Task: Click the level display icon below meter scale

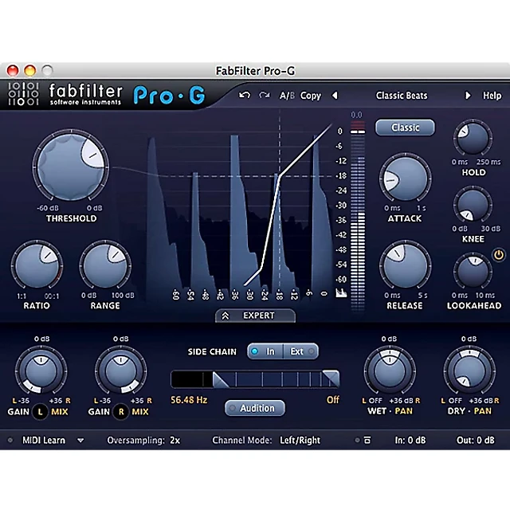Action: pyautogui.click(x=343, y=293)
